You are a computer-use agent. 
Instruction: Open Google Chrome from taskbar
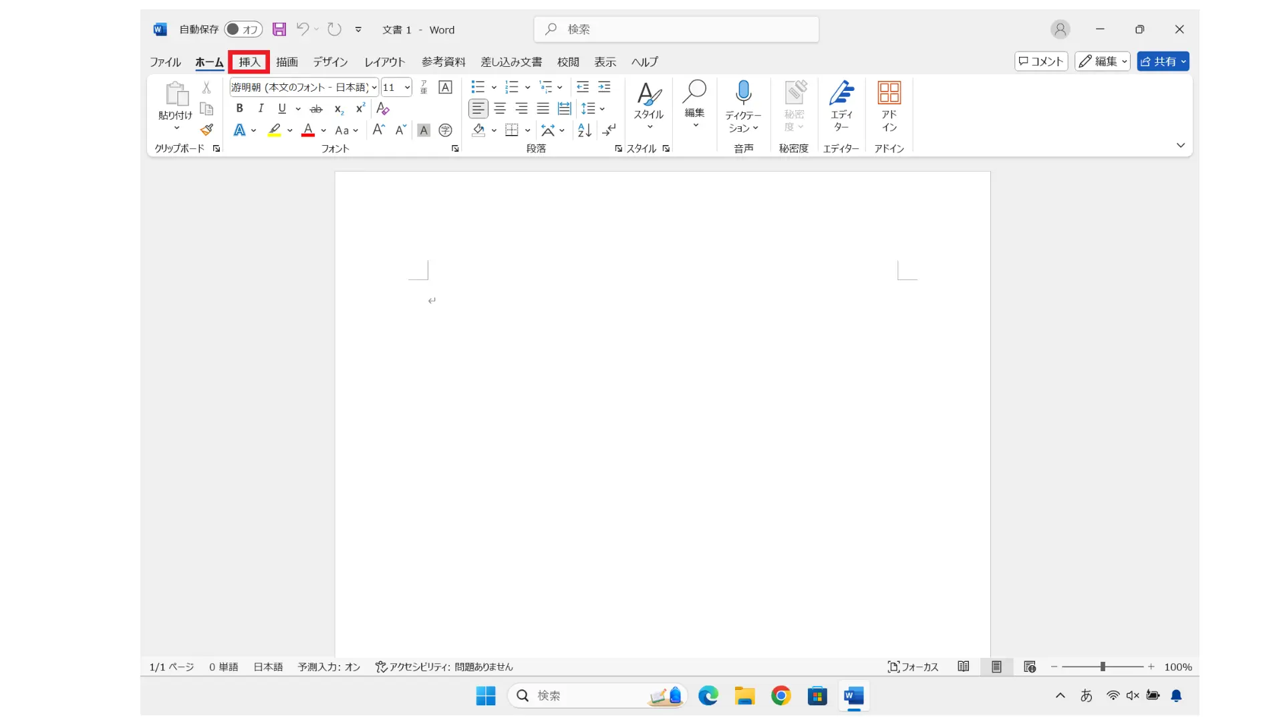[780, 696]
